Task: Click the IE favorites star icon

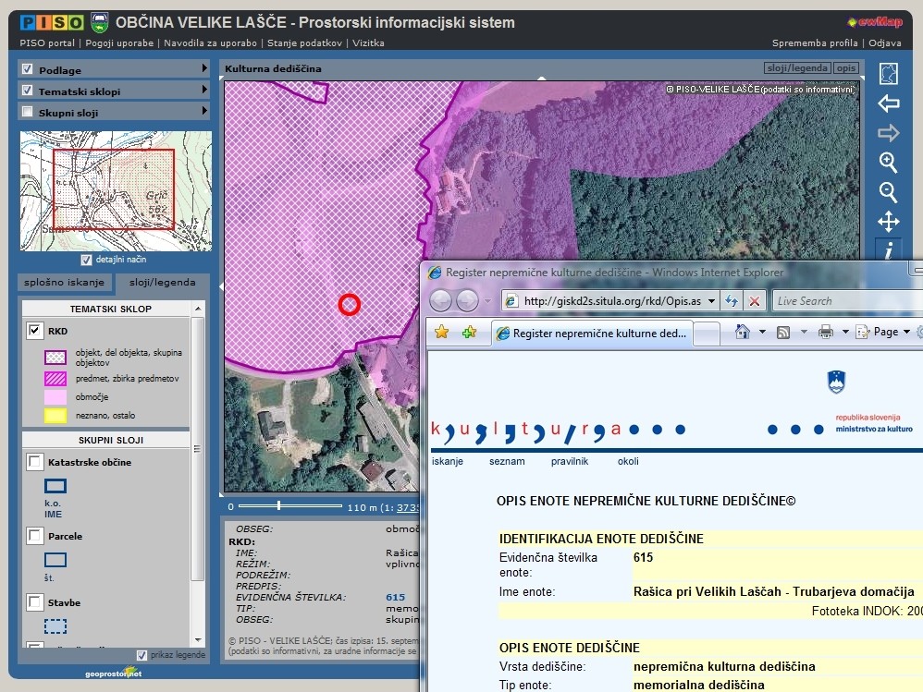Action: [x=442, y=332]
